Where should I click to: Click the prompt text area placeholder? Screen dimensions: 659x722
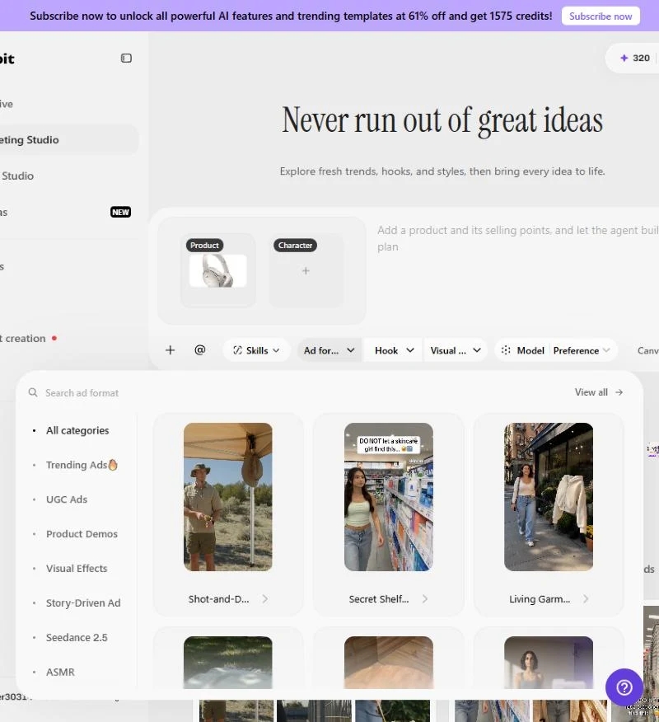[517, 238]
